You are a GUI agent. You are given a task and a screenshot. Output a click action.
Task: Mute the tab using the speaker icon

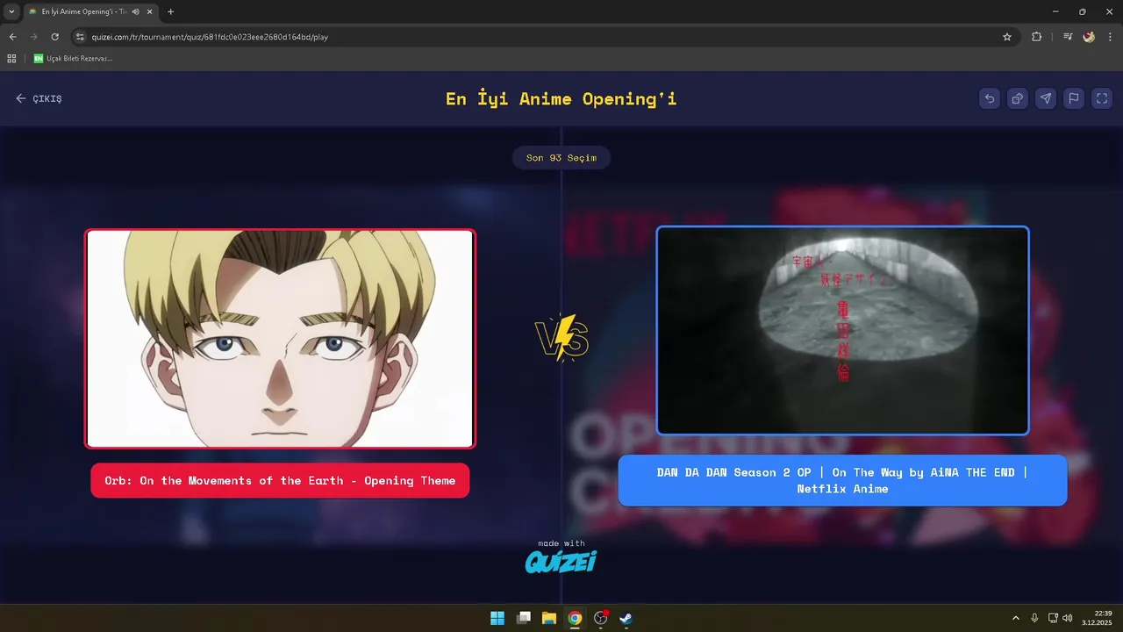[x=135, y=11]
